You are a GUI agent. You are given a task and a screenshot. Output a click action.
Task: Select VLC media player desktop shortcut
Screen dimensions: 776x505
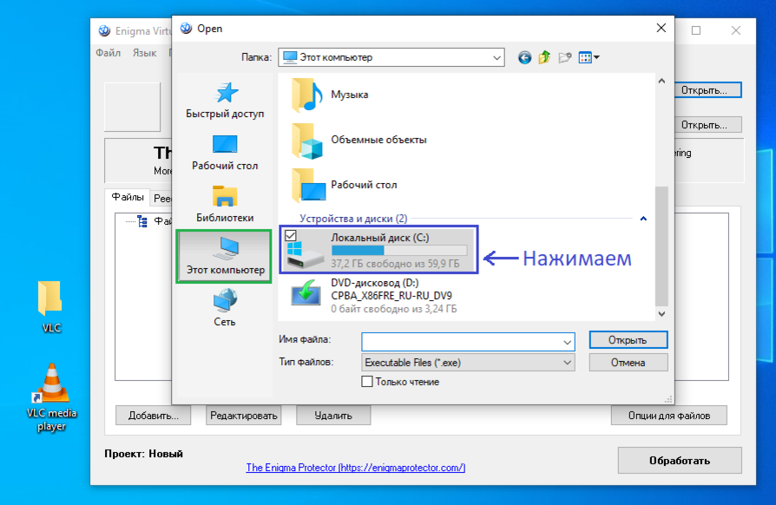tap(51, 397)
